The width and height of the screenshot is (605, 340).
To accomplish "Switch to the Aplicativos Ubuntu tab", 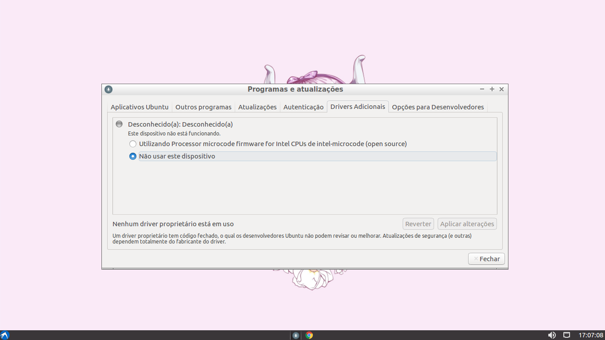I will (140, 107).
